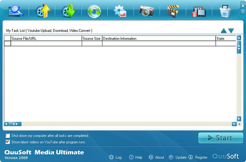246x162 pixels.
Task: Click the YouTube upload arrow icon
Action: point(43,11)
